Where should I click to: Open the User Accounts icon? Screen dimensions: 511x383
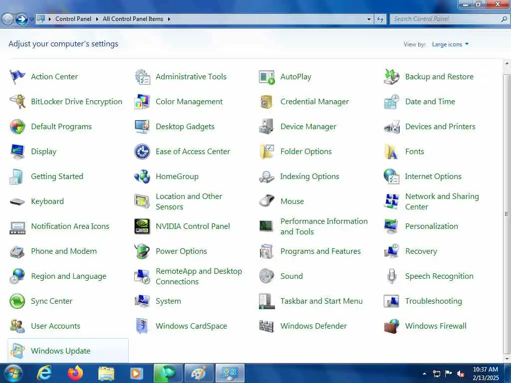tap(17, 326)
